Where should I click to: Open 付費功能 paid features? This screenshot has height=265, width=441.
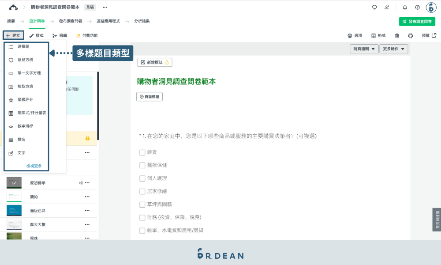click(x=86, y=35)
